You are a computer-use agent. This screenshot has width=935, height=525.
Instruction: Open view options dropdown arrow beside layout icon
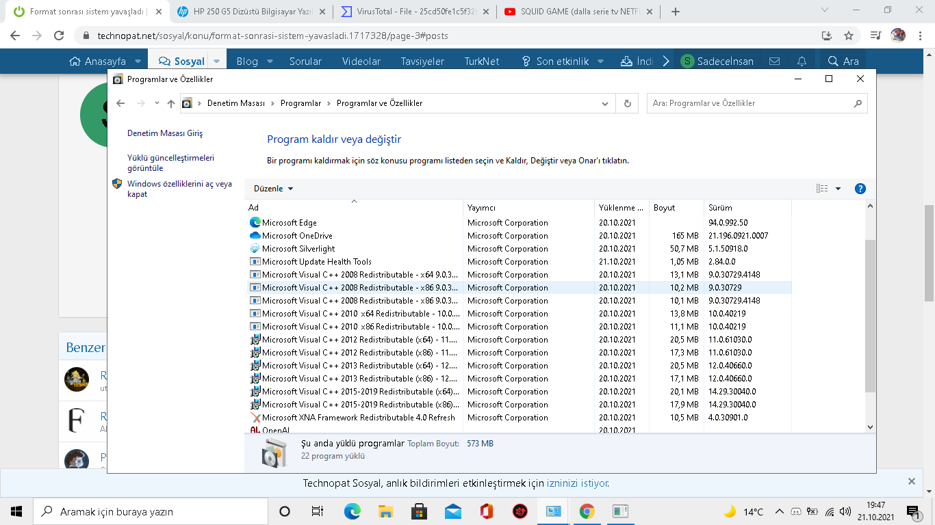(x=838, y=189)
